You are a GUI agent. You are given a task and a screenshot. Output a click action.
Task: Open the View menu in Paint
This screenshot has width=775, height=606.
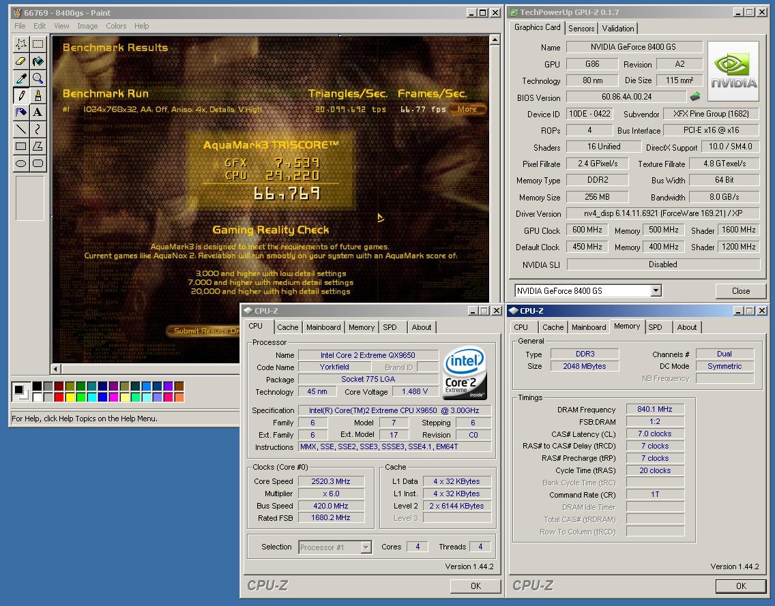(x=62, y=26)
